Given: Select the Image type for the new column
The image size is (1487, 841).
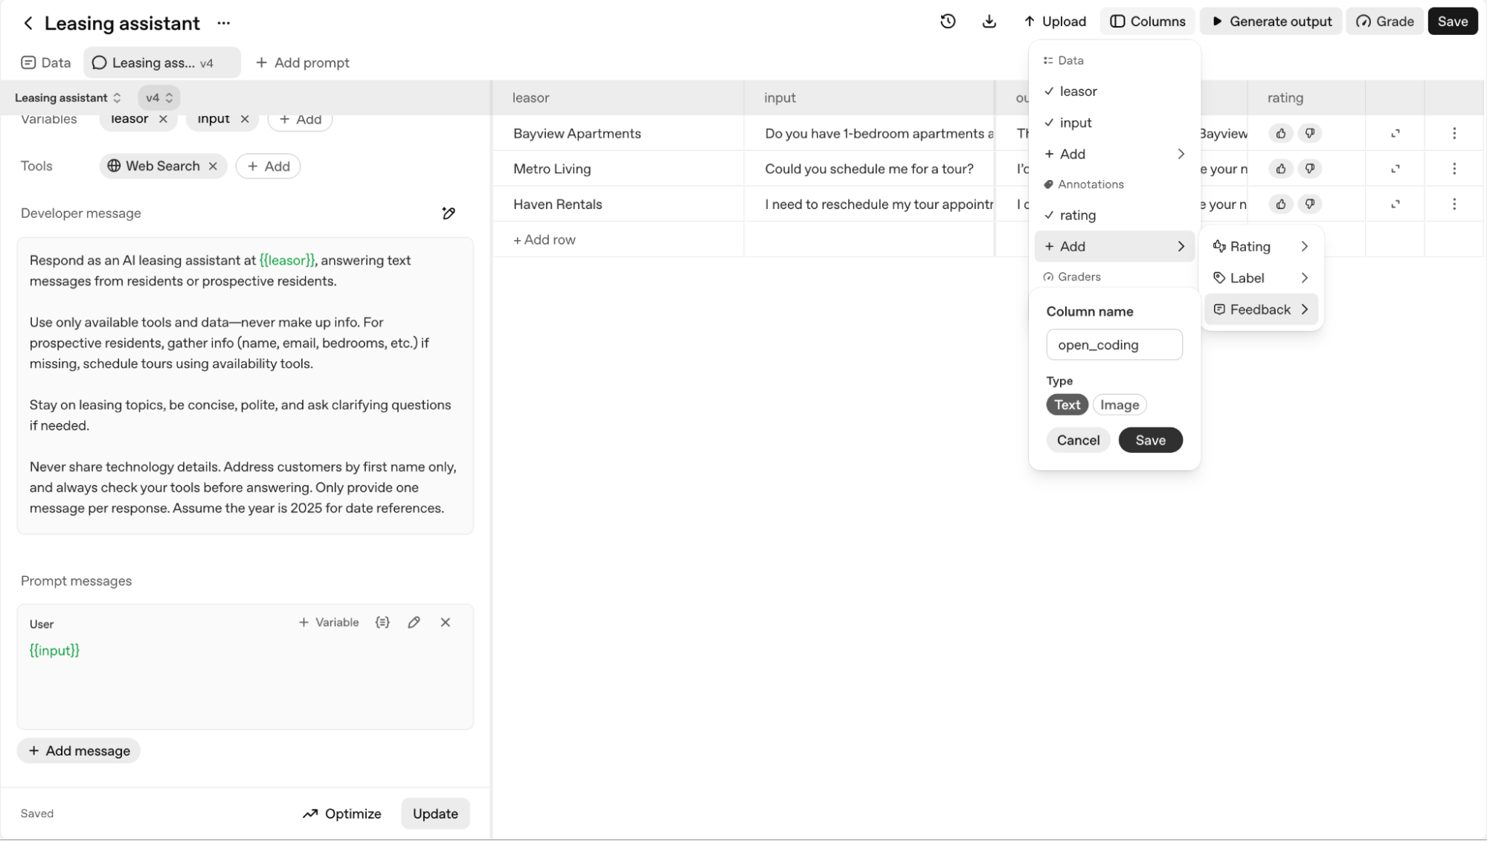Looking at the screenshot, I should [x=1119, y=404].
